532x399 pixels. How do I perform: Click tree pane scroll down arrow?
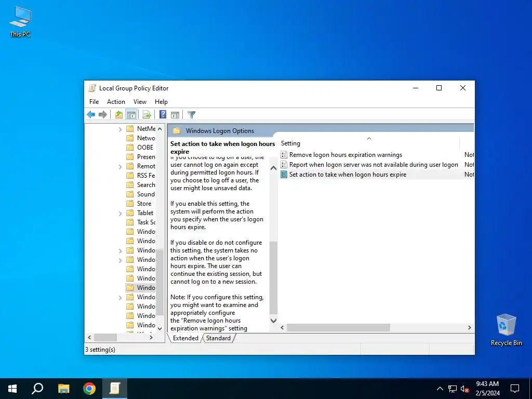[x=160, y=328]
